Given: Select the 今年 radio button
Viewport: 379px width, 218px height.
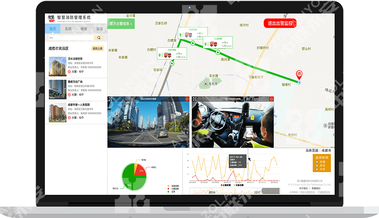Looking at the screenshot, I should click(x=317, y=169).
